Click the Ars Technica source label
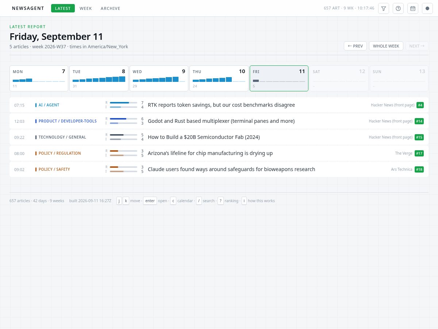Viewport: 438px width, 329px height. (401, 169)
